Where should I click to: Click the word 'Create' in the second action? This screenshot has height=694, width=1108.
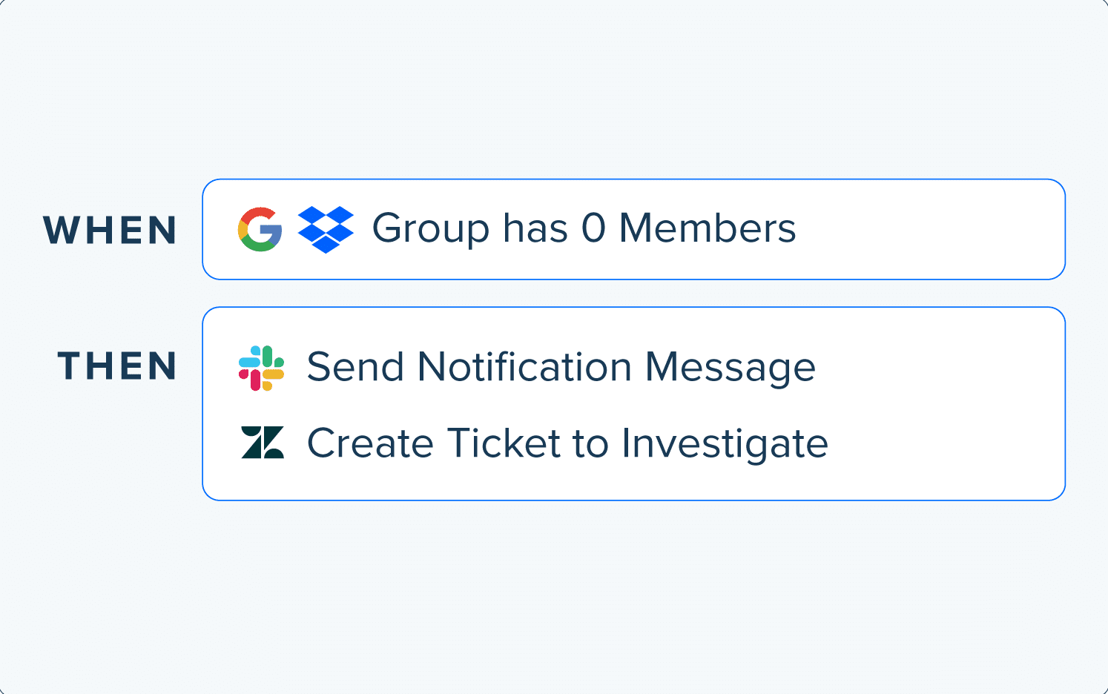click(371, 443)
